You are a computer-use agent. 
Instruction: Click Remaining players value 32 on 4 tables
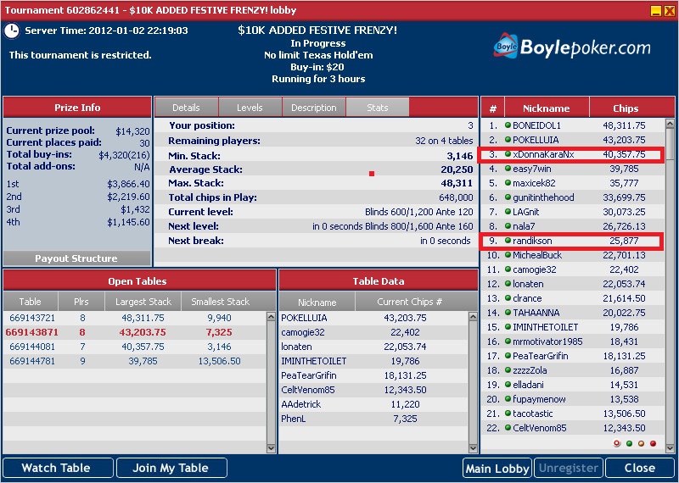[x=444, y=141]
